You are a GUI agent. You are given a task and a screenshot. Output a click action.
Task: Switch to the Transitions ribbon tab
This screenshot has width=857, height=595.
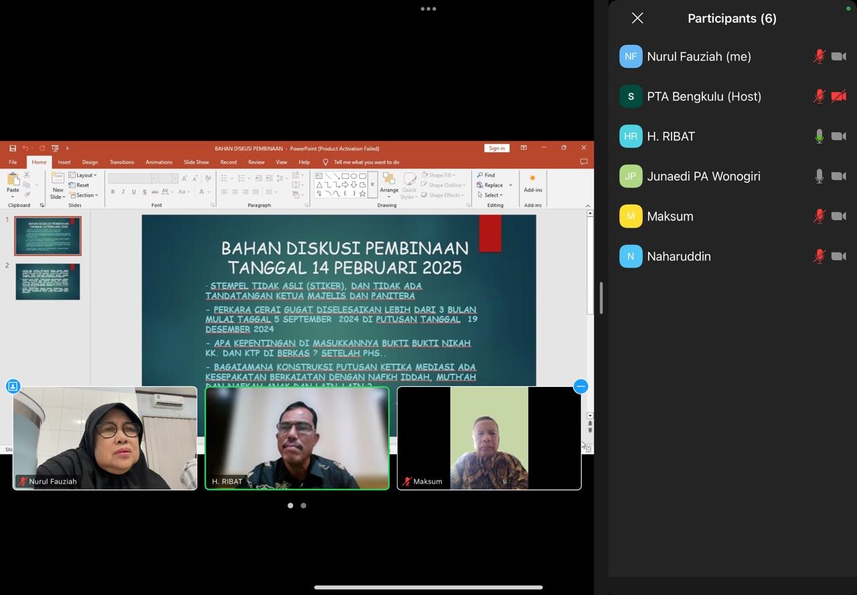click(x=122, y=162)
